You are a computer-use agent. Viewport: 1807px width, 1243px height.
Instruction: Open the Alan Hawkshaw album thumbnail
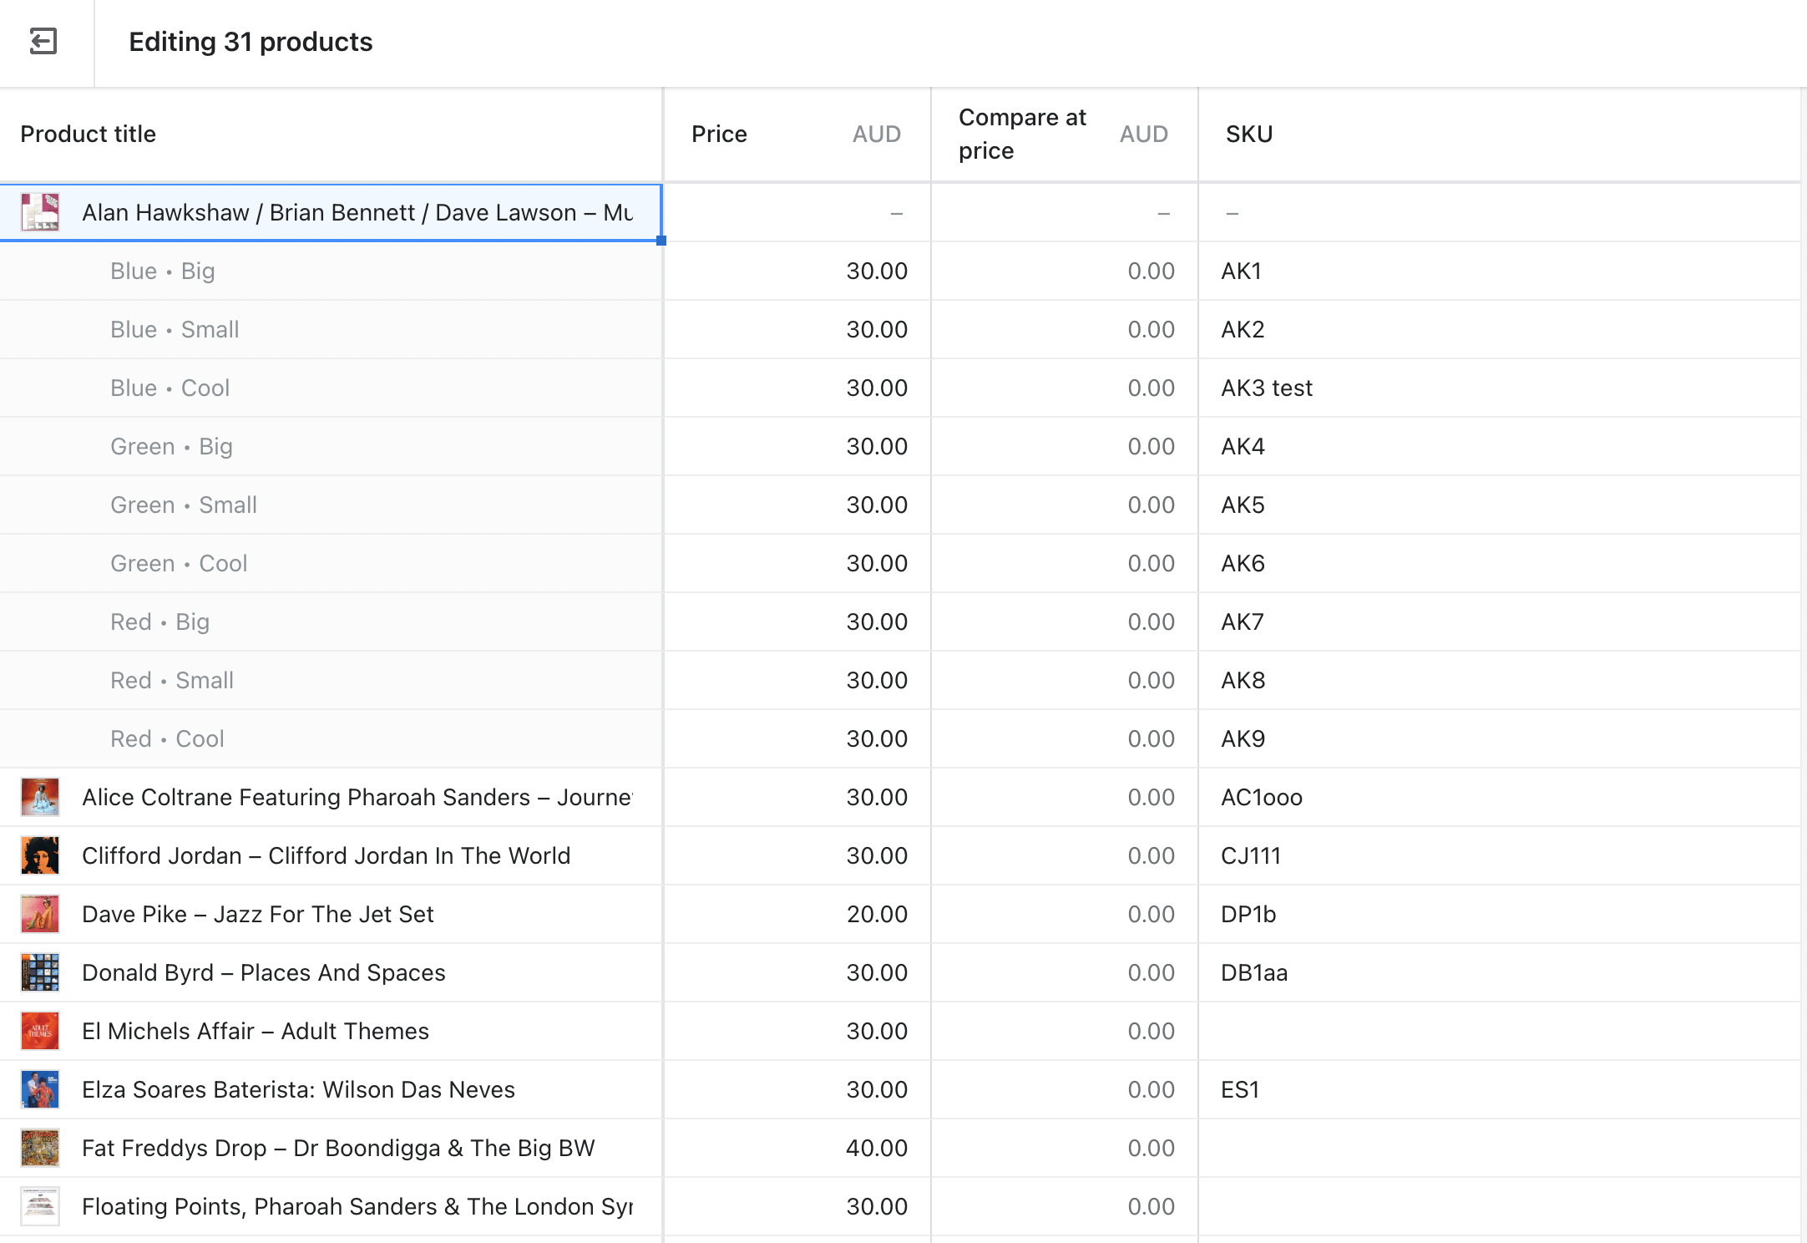pyautogui.click(x=42, y=212)
